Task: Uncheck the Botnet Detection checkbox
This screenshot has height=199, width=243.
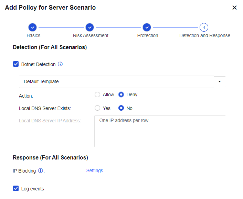Action: (16, 64)
